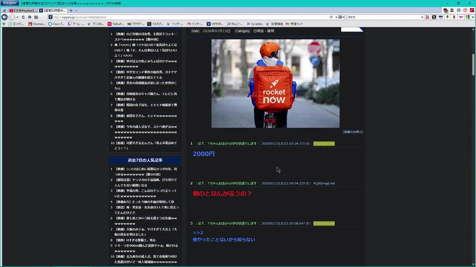Go back with the browser back arrow

coord(4,17)
